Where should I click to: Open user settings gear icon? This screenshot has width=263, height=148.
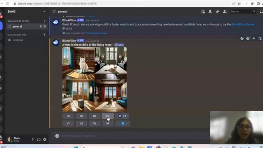click(45, 139)
